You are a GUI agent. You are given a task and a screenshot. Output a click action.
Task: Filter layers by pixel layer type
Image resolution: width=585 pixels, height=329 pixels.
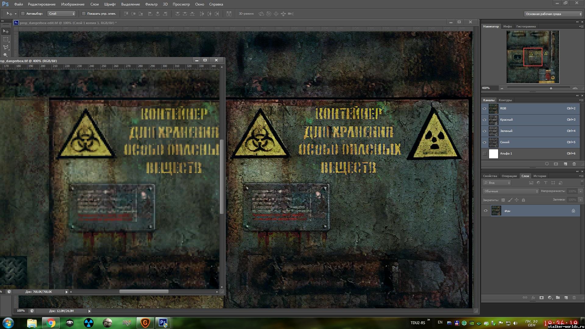pyautogui.click(x=531, y=183)
